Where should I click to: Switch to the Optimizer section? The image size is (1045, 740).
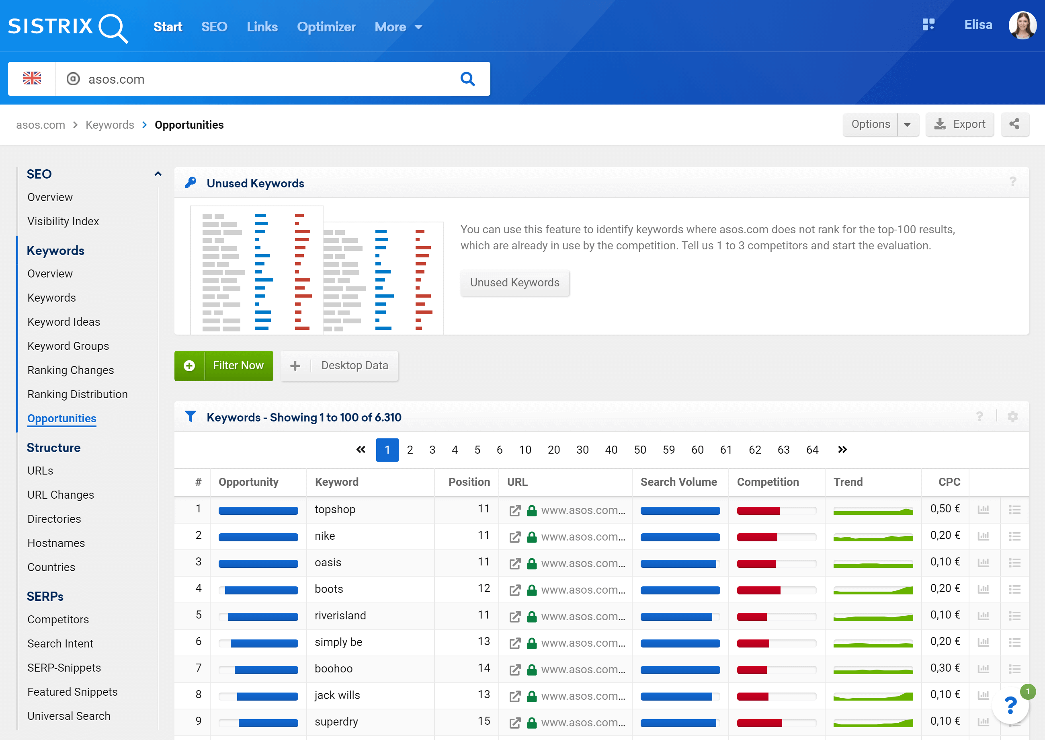(326, 27)
